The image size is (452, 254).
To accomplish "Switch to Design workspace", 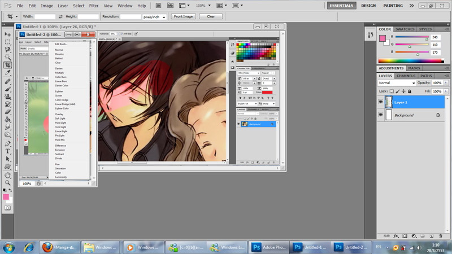I will (368, 6).
